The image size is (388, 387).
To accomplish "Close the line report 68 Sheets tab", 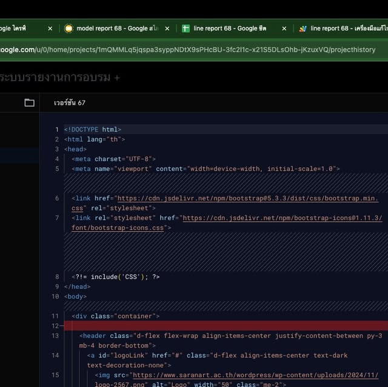I will click(x=284, y=28).
